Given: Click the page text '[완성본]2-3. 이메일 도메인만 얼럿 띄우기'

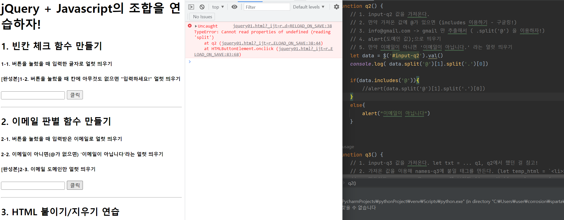Looking at the screenshot, I should pyautogui.click(x=48, y=169).
